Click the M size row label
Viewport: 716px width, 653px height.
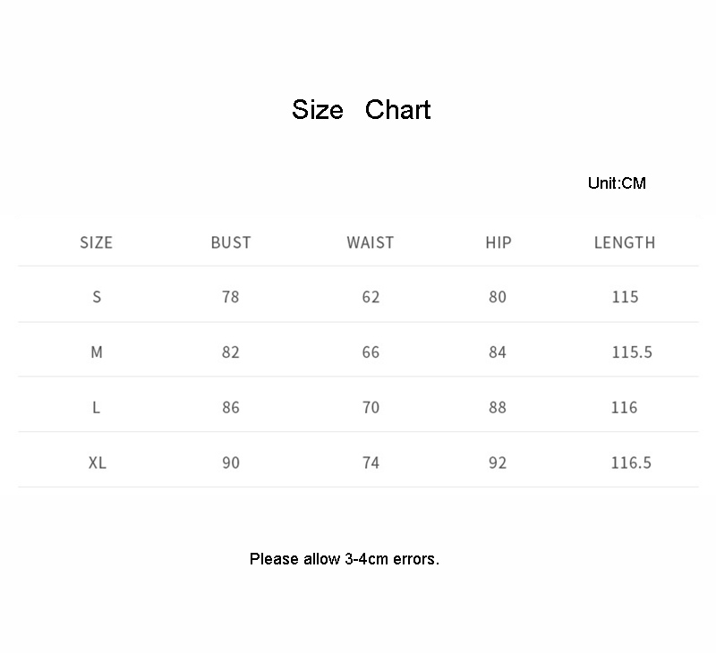[x=97, y=352]
